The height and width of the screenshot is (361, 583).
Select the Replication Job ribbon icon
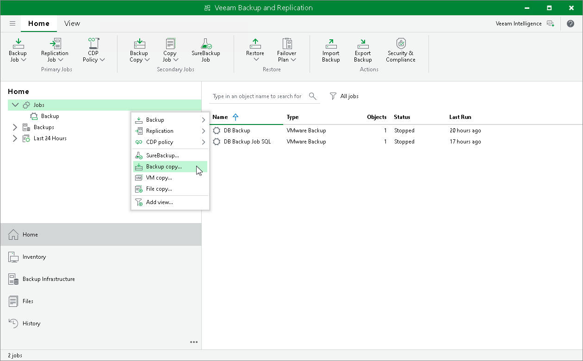(x=54, y=50)
